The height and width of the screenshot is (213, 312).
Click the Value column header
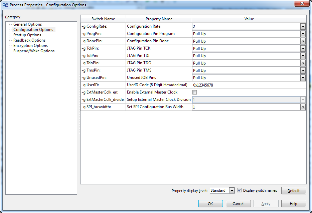249,19
